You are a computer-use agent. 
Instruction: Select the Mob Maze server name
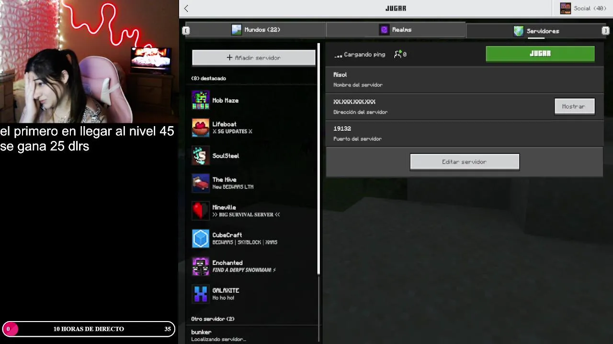coord(226,101)
